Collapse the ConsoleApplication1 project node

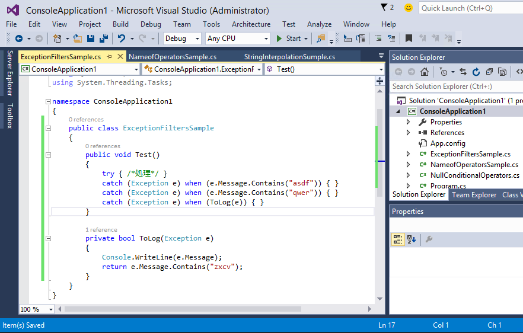point(398,111)
